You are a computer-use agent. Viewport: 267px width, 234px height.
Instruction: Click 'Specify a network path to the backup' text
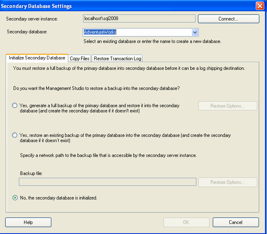108,155
